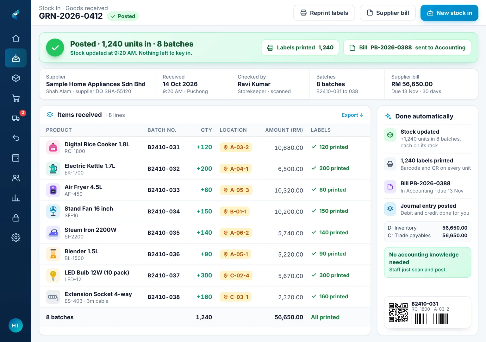Start a New stock in

point(449,13)
